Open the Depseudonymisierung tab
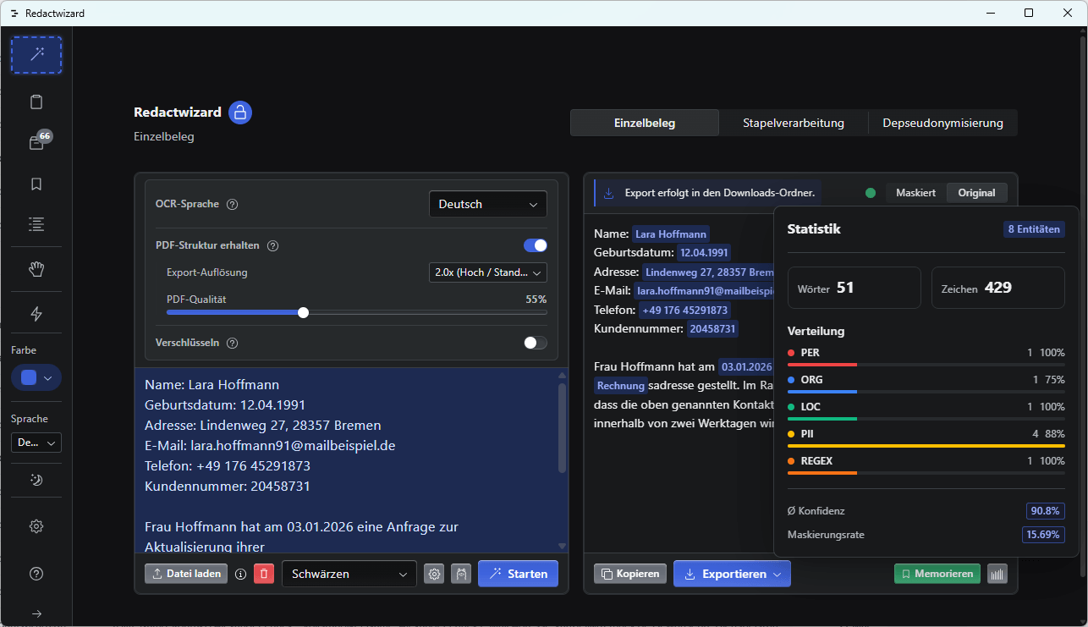 943,123
